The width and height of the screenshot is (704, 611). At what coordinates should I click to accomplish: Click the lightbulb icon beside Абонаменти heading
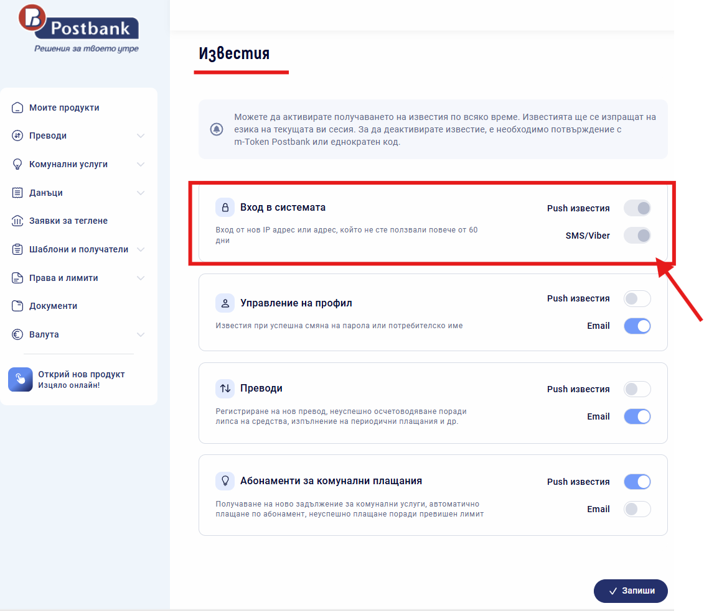(x=225, y=481)
